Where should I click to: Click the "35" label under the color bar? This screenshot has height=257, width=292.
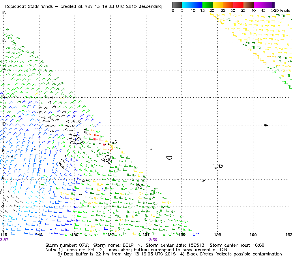pyautogui.click(x=243, y=11)
